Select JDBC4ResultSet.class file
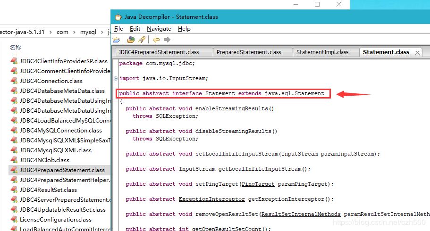The image size is (430, 231). point(48,190)
